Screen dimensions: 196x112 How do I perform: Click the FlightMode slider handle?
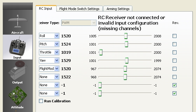point(125,69)
